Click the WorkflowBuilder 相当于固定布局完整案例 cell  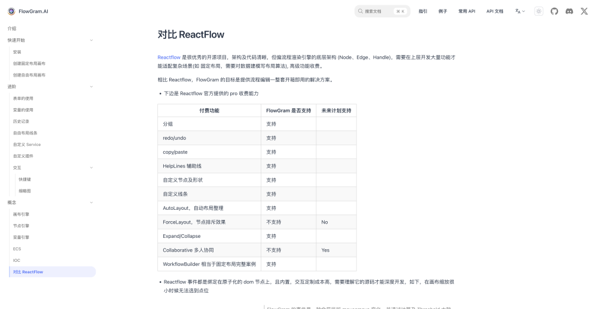[209, 264]
